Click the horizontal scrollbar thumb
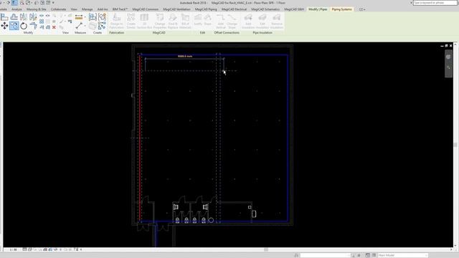The height and width of the screenshot is (258, 459). click(266, 249)
